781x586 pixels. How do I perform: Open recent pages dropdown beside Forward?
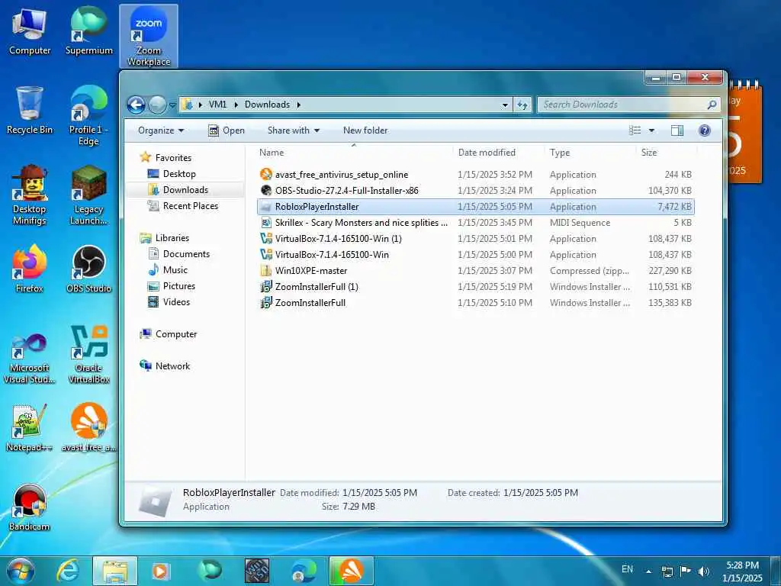(x=172, y=105)
